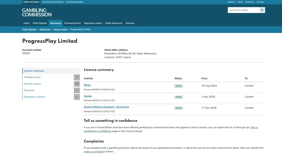Open the About us link

(x=231, y=2)
